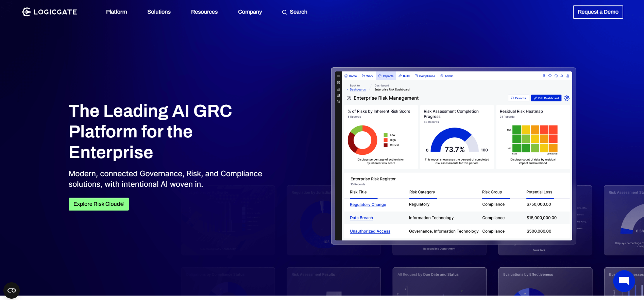This screenshot has width=644, height=300.
Task: Open the cookie preferences icon at page corner
Action: coord(12,290)
